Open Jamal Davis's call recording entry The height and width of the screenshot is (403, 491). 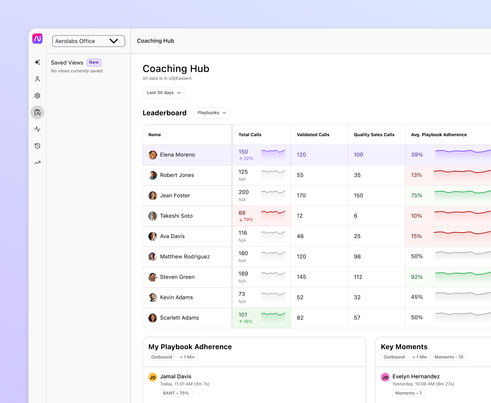click(175, 377)
